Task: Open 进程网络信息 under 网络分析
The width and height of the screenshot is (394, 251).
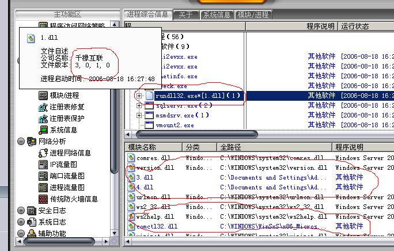Action: 70,153
